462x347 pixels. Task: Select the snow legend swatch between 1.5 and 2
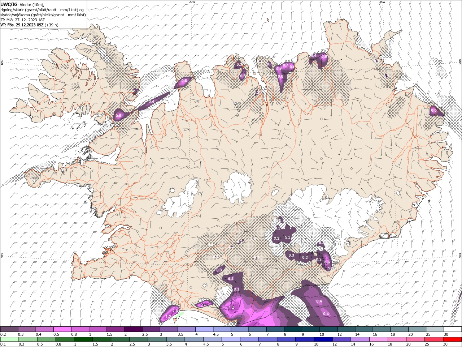coord(115,329)
